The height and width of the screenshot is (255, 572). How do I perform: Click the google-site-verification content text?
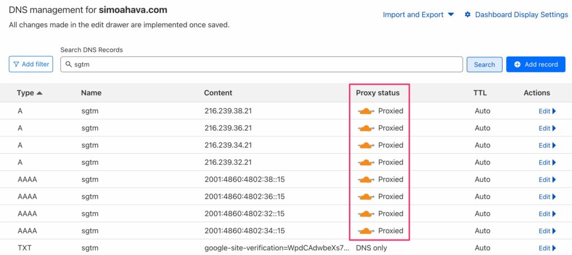[277, 248]
